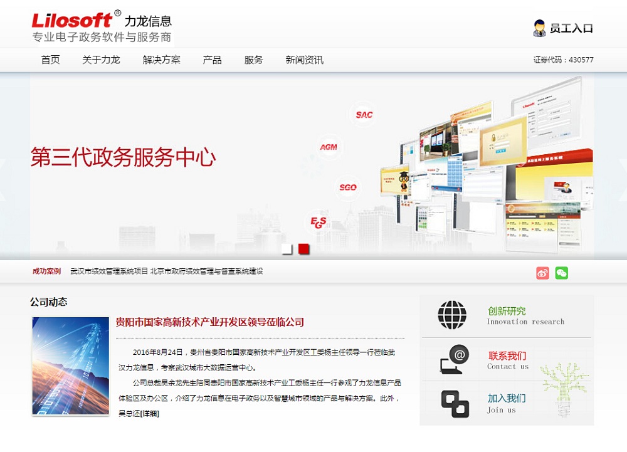Image resolution: width=627 pixels, height=452 pixels.
Task: Click the 成功案例 label
Action: click(47, 271)
